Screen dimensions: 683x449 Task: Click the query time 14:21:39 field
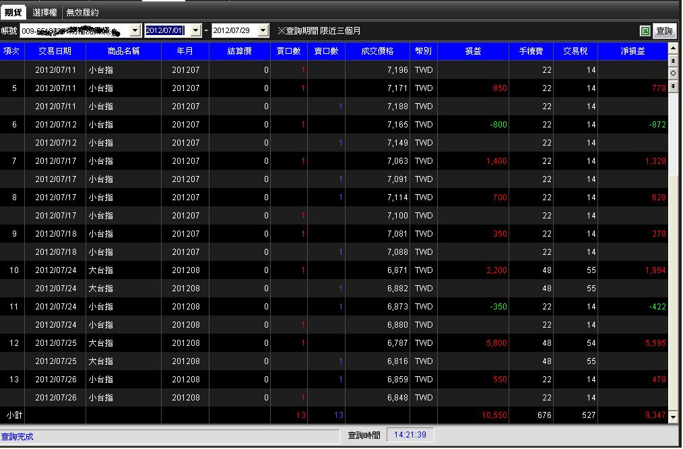410,435
